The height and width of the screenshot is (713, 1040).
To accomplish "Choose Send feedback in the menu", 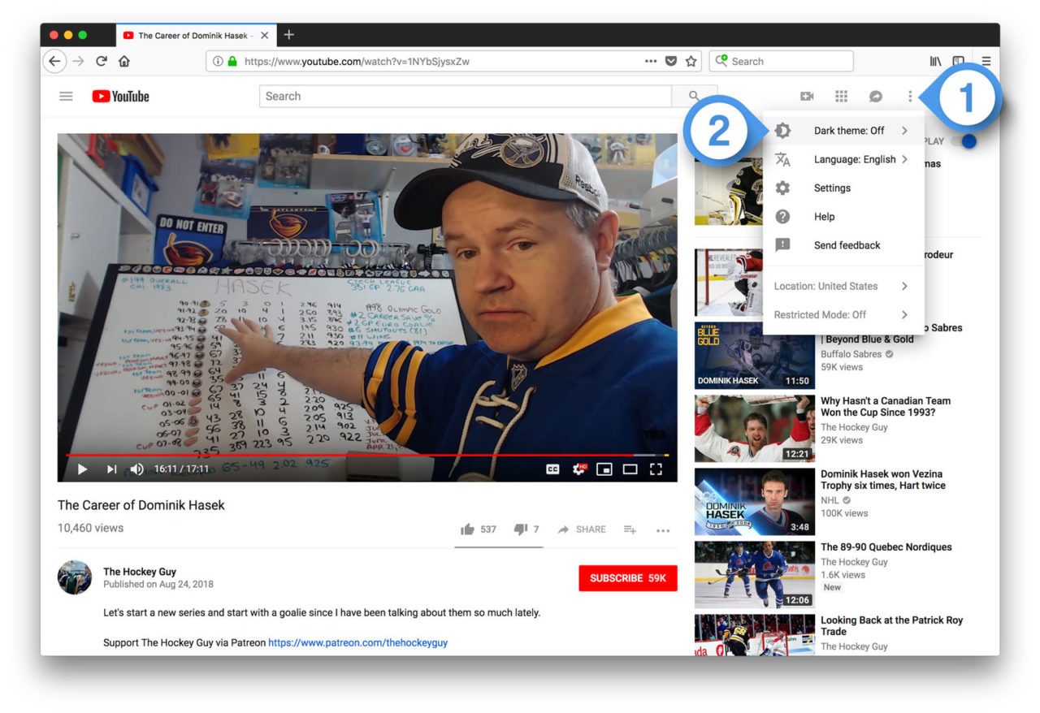I will (843, 245).
